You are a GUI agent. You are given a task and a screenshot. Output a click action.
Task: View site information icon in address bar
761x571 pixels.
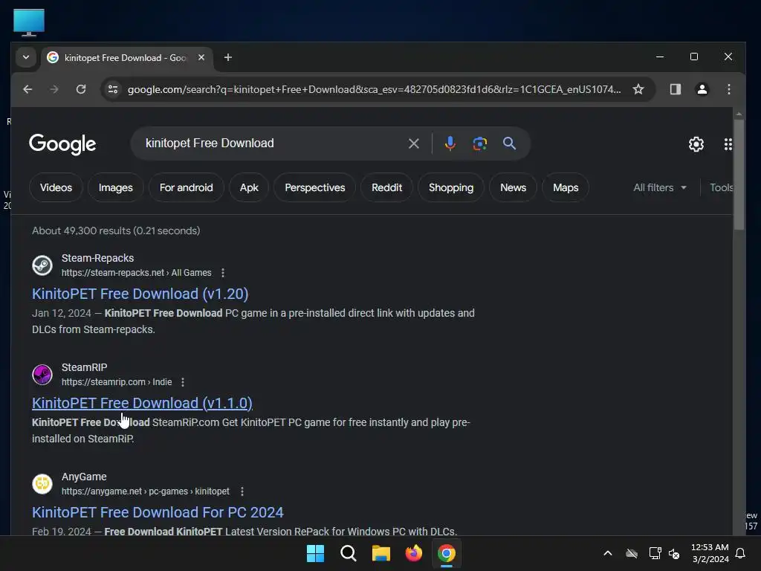click(x=113, y=89)
